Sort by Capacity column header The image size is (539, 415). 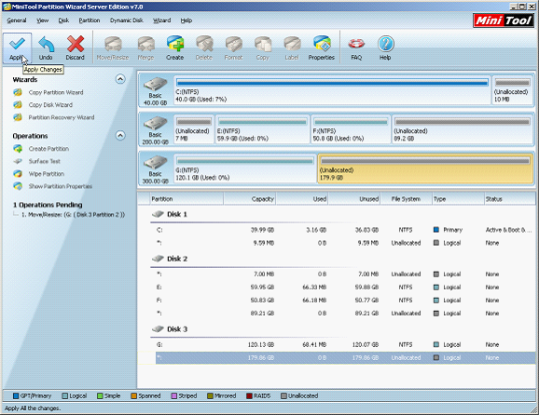pyautogui.click(x=250, y=199)
